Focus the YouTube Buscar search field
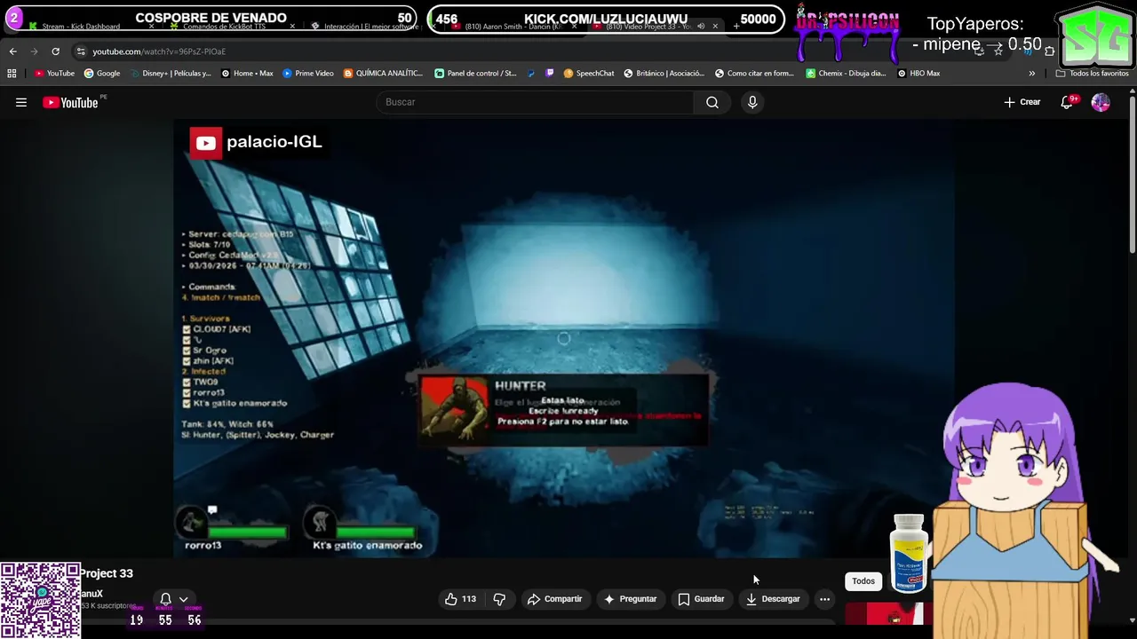Image resolution: width=1137 pixels, height=639 pixels. point(536,102)
